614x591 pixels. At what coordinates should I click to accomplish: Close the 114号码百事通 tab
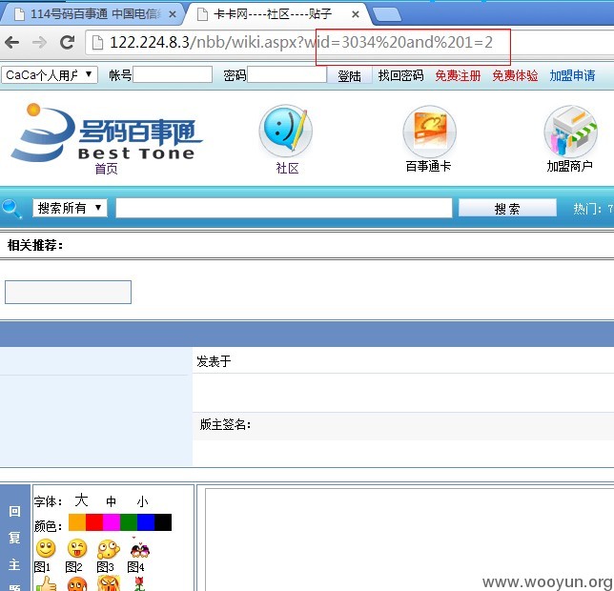172,14
